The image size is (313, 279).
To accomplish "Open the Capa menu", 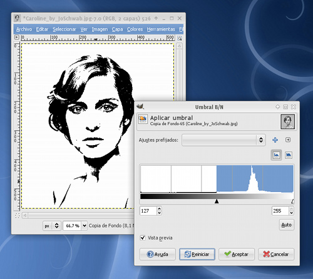I will pos(117,29).
